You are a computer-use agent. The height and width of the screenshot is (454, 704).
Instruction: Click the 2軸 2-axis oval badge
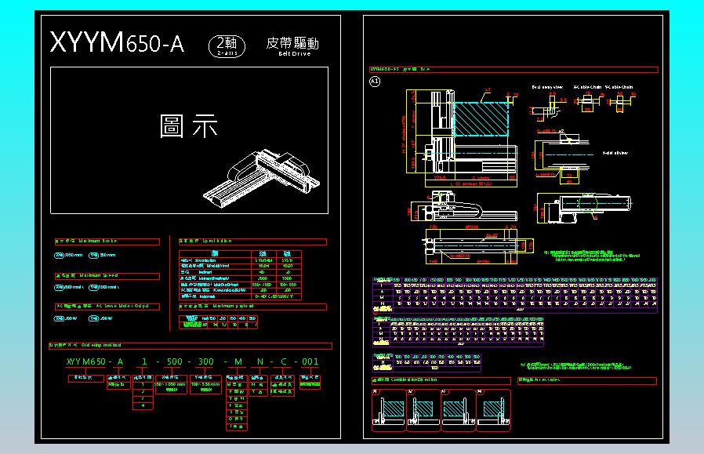[x=227, y=46]
